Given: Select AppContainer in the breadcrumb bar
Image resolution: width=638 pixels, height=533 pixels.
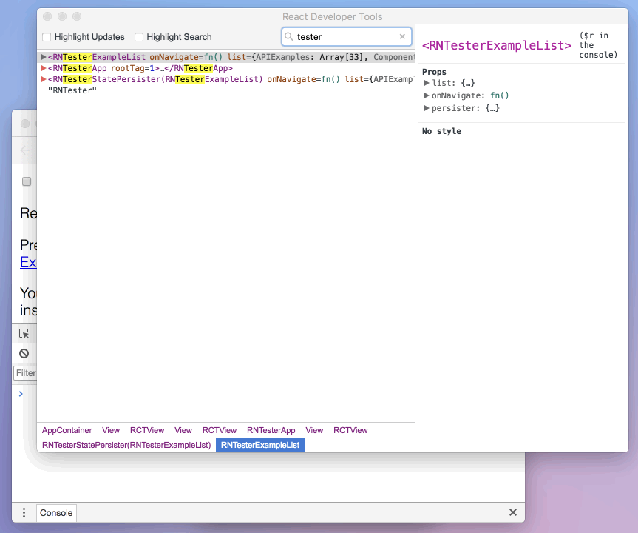Looking at the screenshot, I should pyautogui.click(x=67, y=430).
